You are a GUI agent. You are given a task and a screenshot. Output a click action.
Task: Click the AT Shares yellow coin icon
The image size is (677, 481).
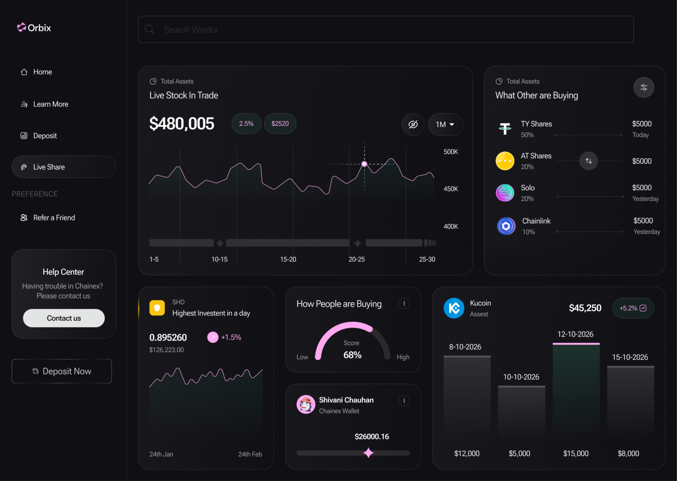505,161
